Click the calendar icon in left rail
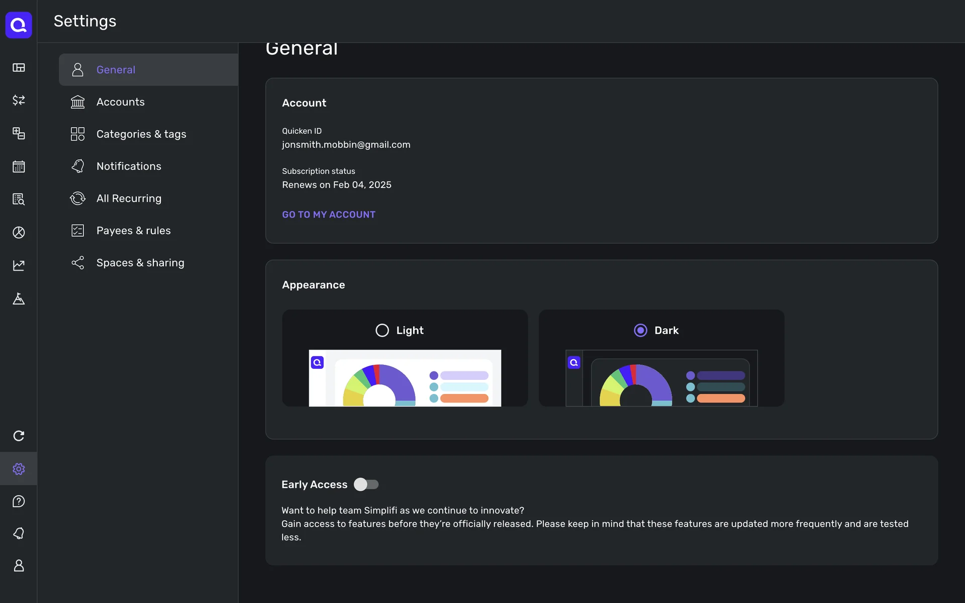 pyautogui.click(x=19, y=166)
